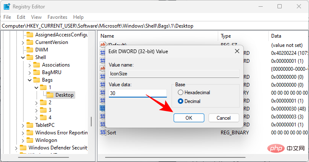Click the folder icon of key 4
The width and height of the screenshot is (309, 162).
pyautogui.click(x=43, y=118)
